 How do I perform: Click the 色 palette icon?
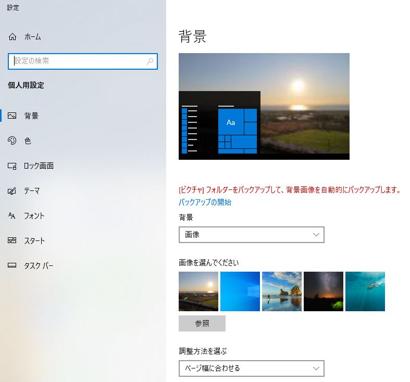tap(12, 141)
